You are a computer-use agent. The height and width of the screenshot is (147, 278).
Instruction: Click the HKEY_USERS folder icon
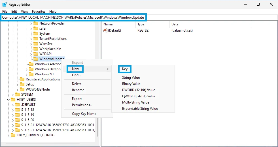[13, 100]
